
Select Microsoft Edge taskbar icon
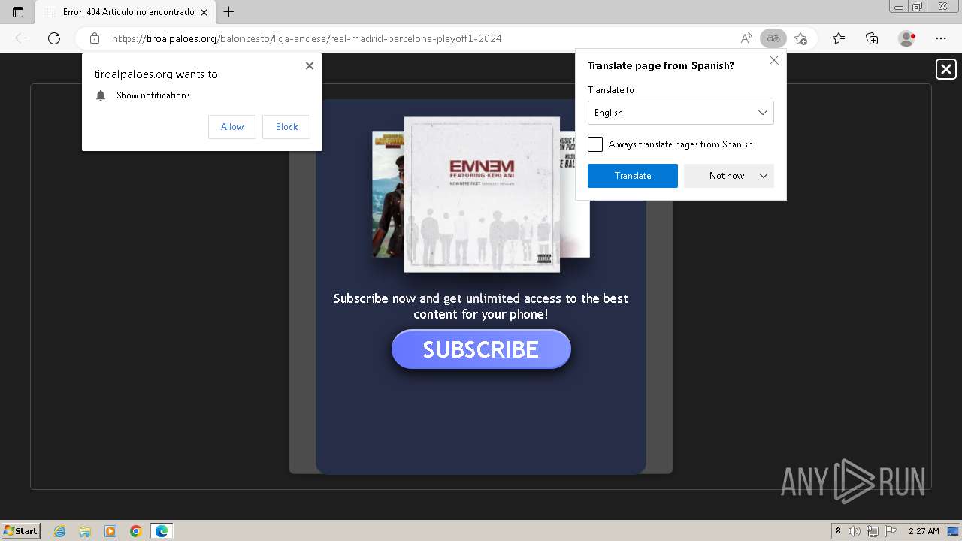coord(162,531)
